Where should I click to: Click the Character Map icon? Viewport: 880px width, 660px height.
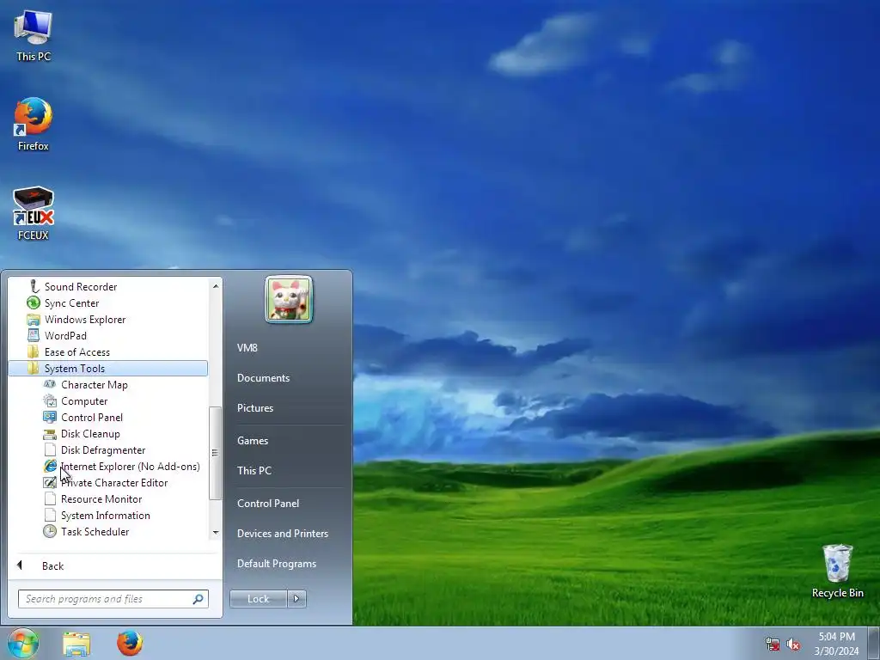click(50, 384)
